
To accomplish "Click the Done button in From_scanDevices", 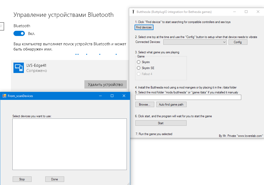I will [55, 179].
